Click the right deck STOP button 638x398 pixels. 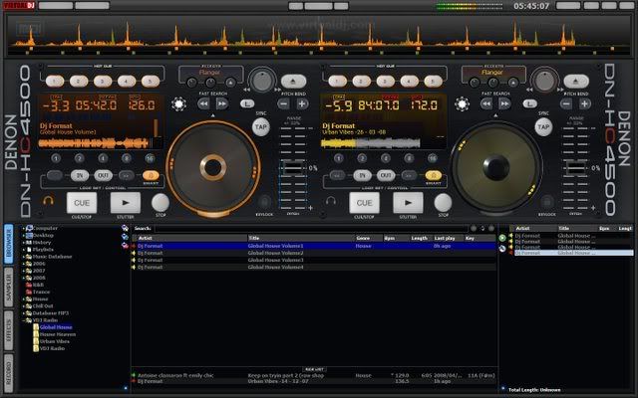pyautogui.click(x=443, y=202)
